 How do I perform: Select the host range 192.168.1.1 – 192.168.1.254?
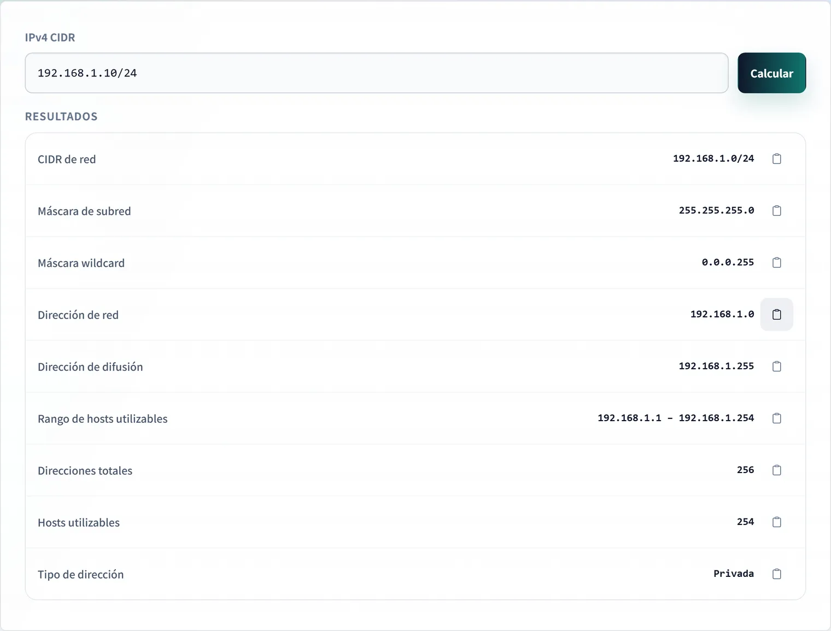coord(676,418)
